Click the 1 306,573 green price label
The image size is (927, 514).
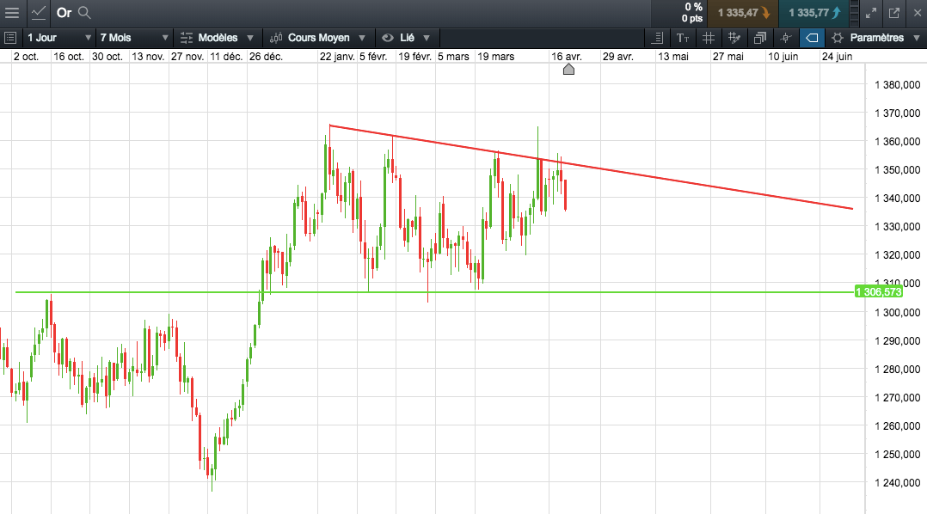coord(879,292)
